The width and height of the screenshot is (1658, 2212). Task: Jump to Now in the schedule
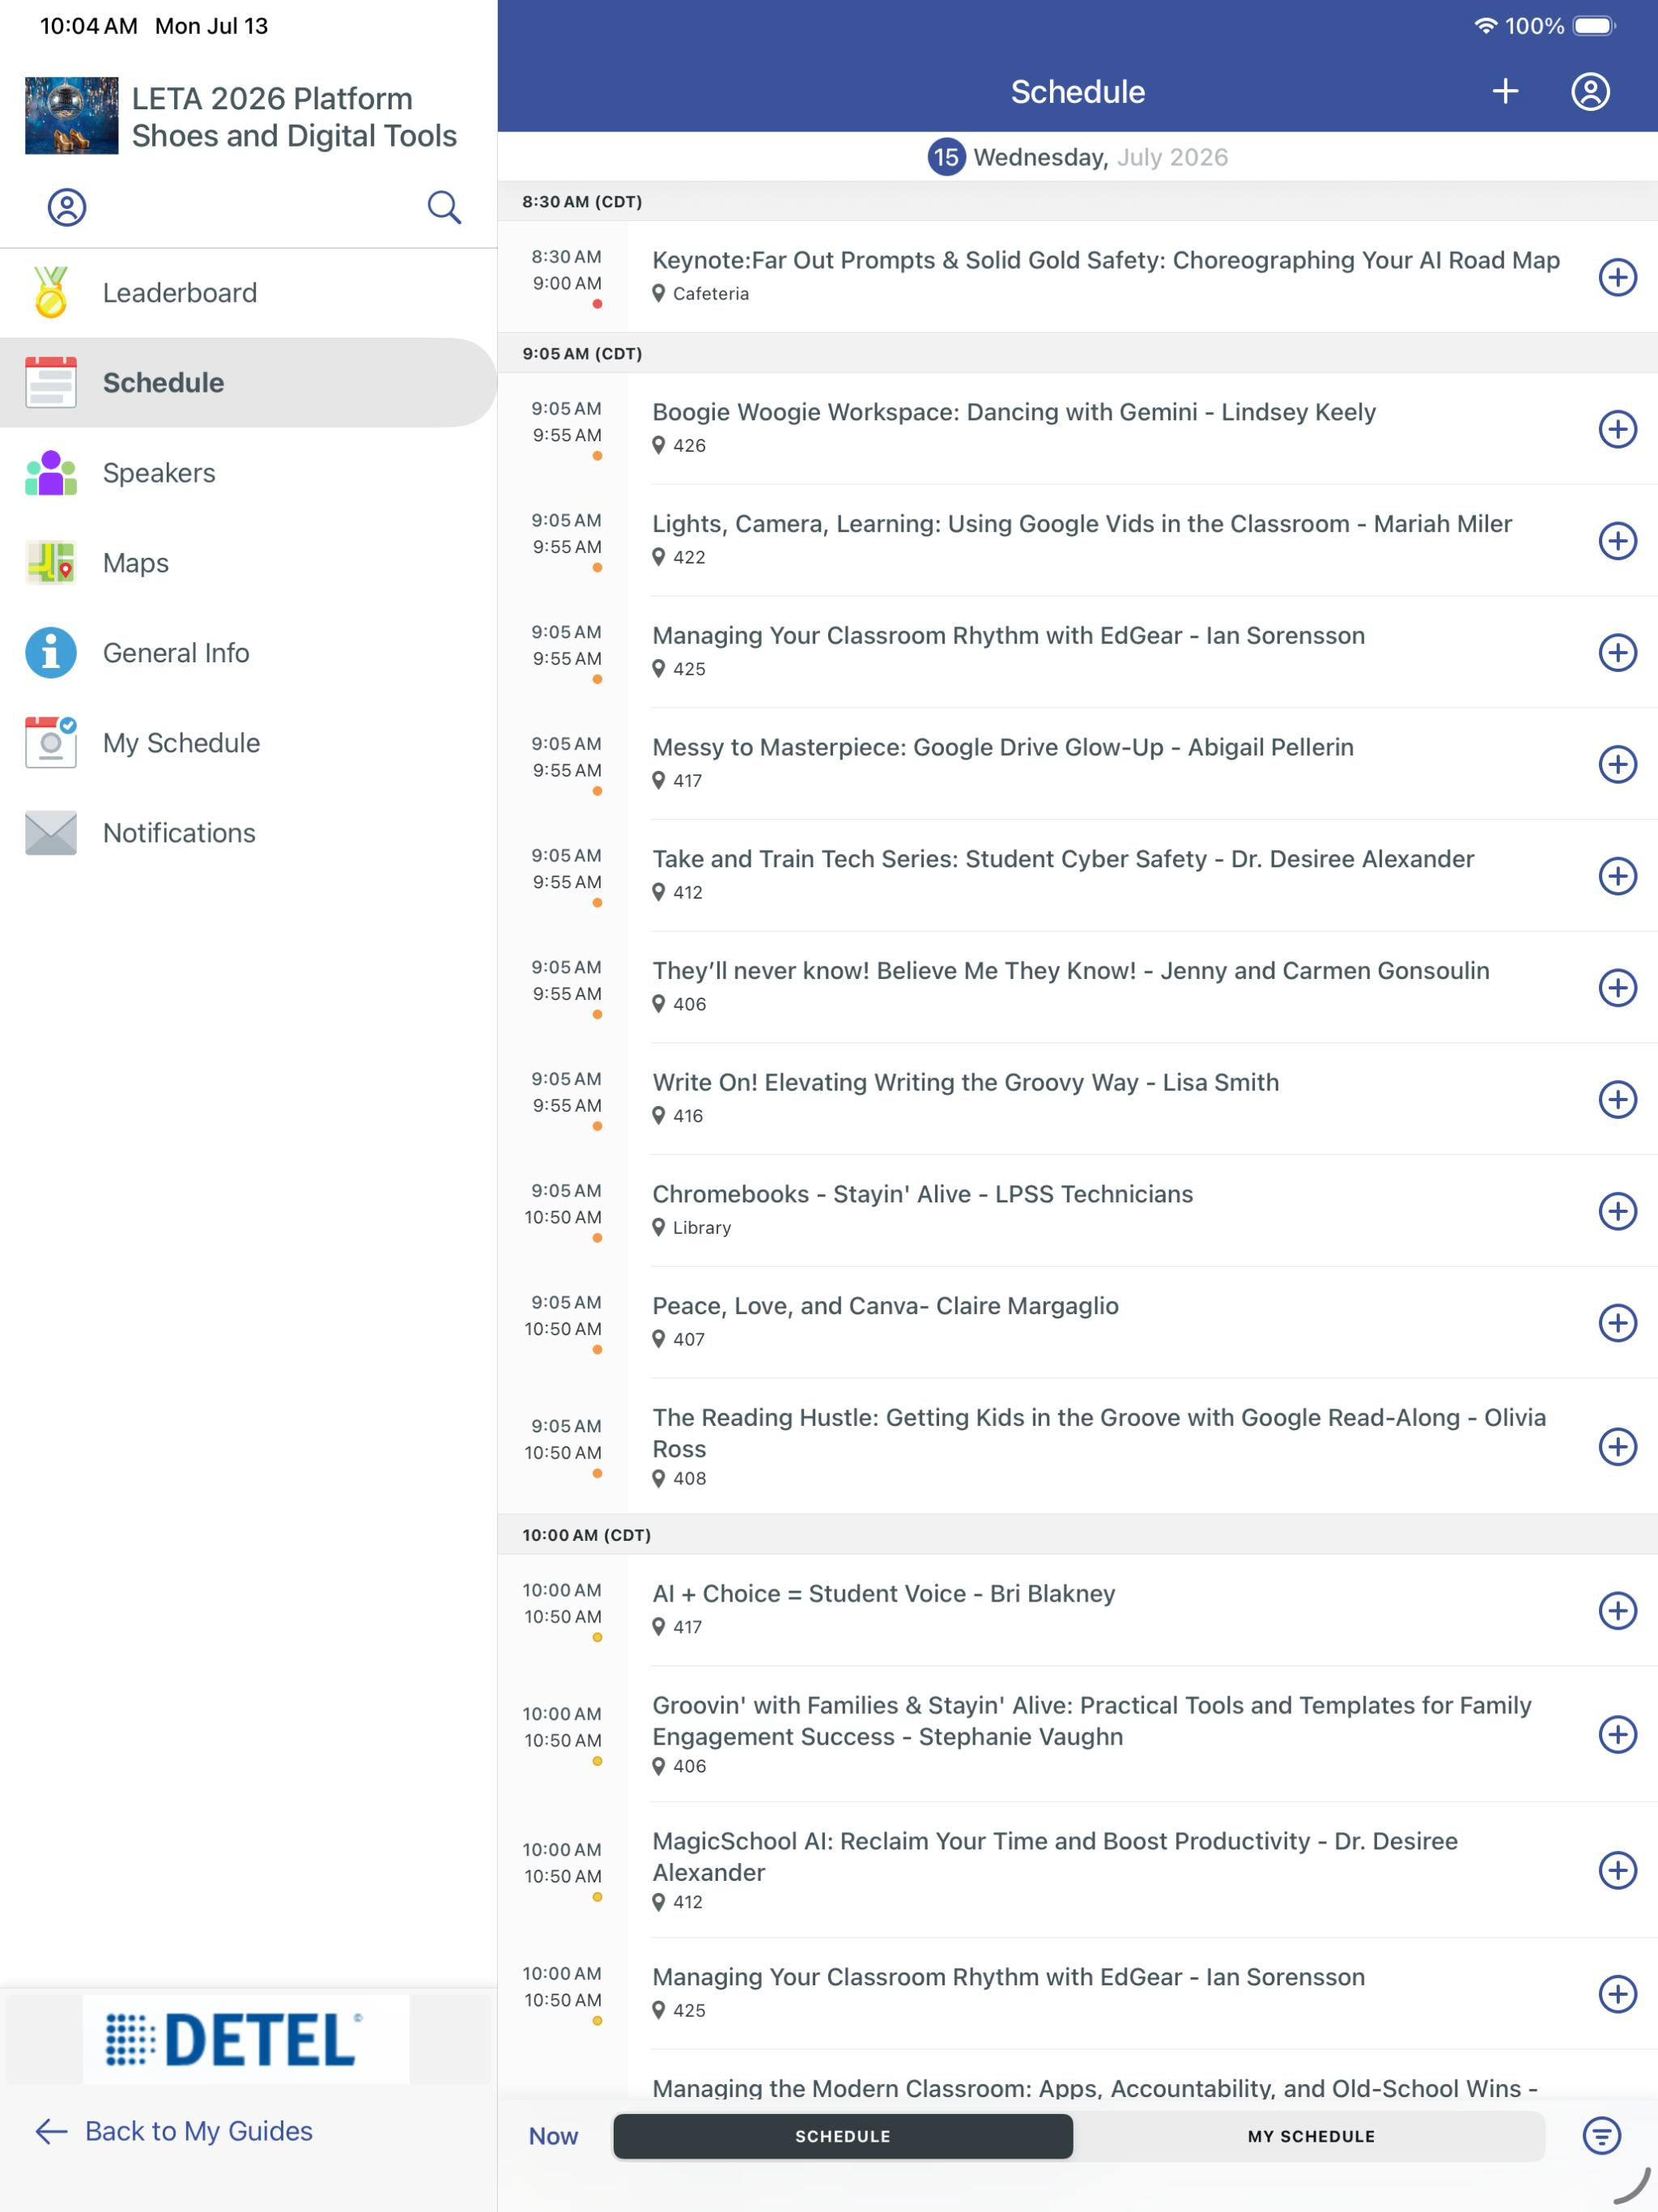point(553,2136)
